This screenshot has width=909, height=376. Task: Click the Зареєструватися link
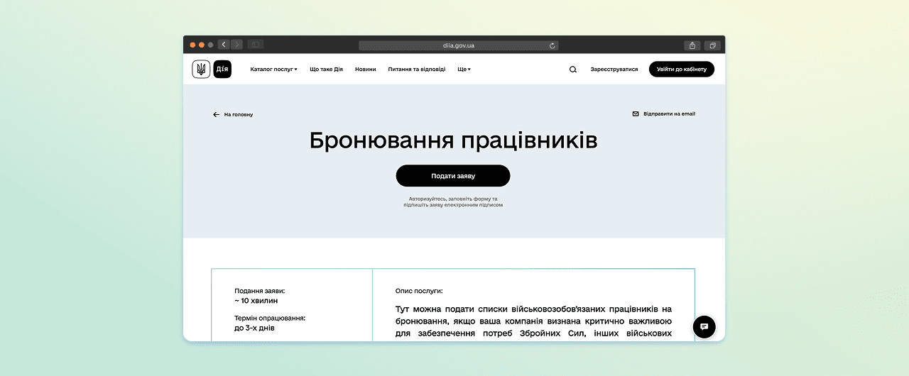click(614, 70)
